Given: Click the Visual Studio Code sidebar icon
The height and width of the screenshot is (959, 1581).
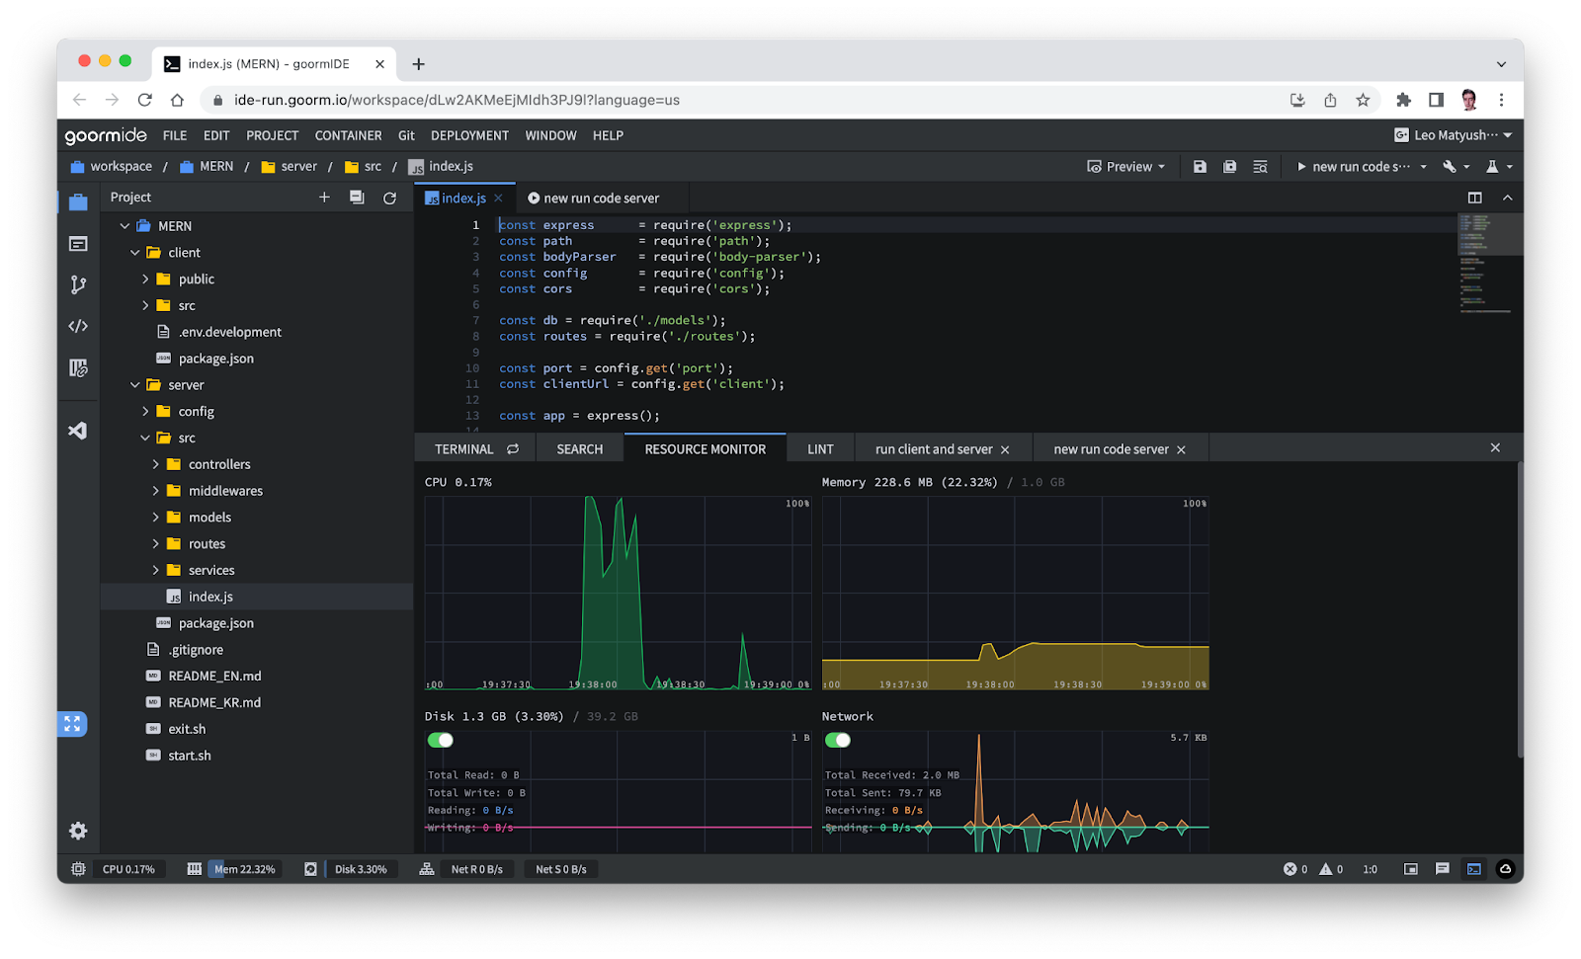Looking at the screenshot, I should pyautogui.click(x=78, y=431).
